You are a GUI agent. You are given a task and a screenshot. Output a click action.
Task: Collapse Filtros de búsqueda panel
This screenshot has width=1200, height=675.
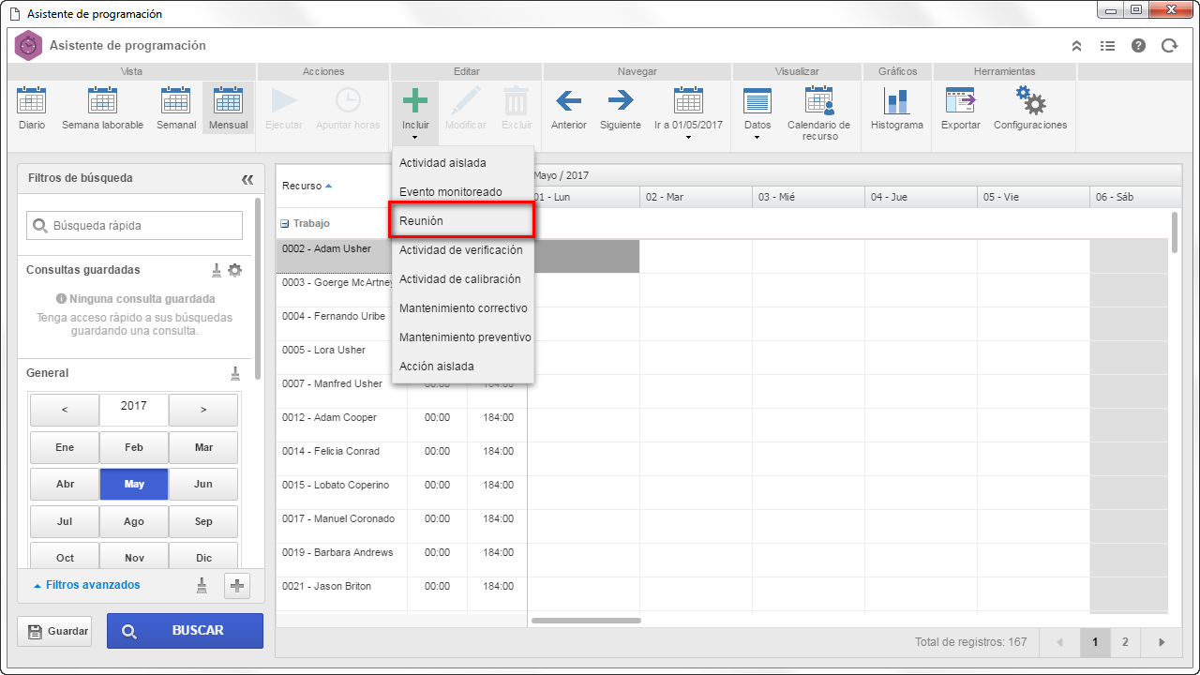point(247,179)
